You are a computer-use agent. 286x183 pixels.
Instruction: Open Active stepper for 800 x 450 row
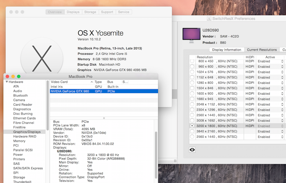(282, 61)
